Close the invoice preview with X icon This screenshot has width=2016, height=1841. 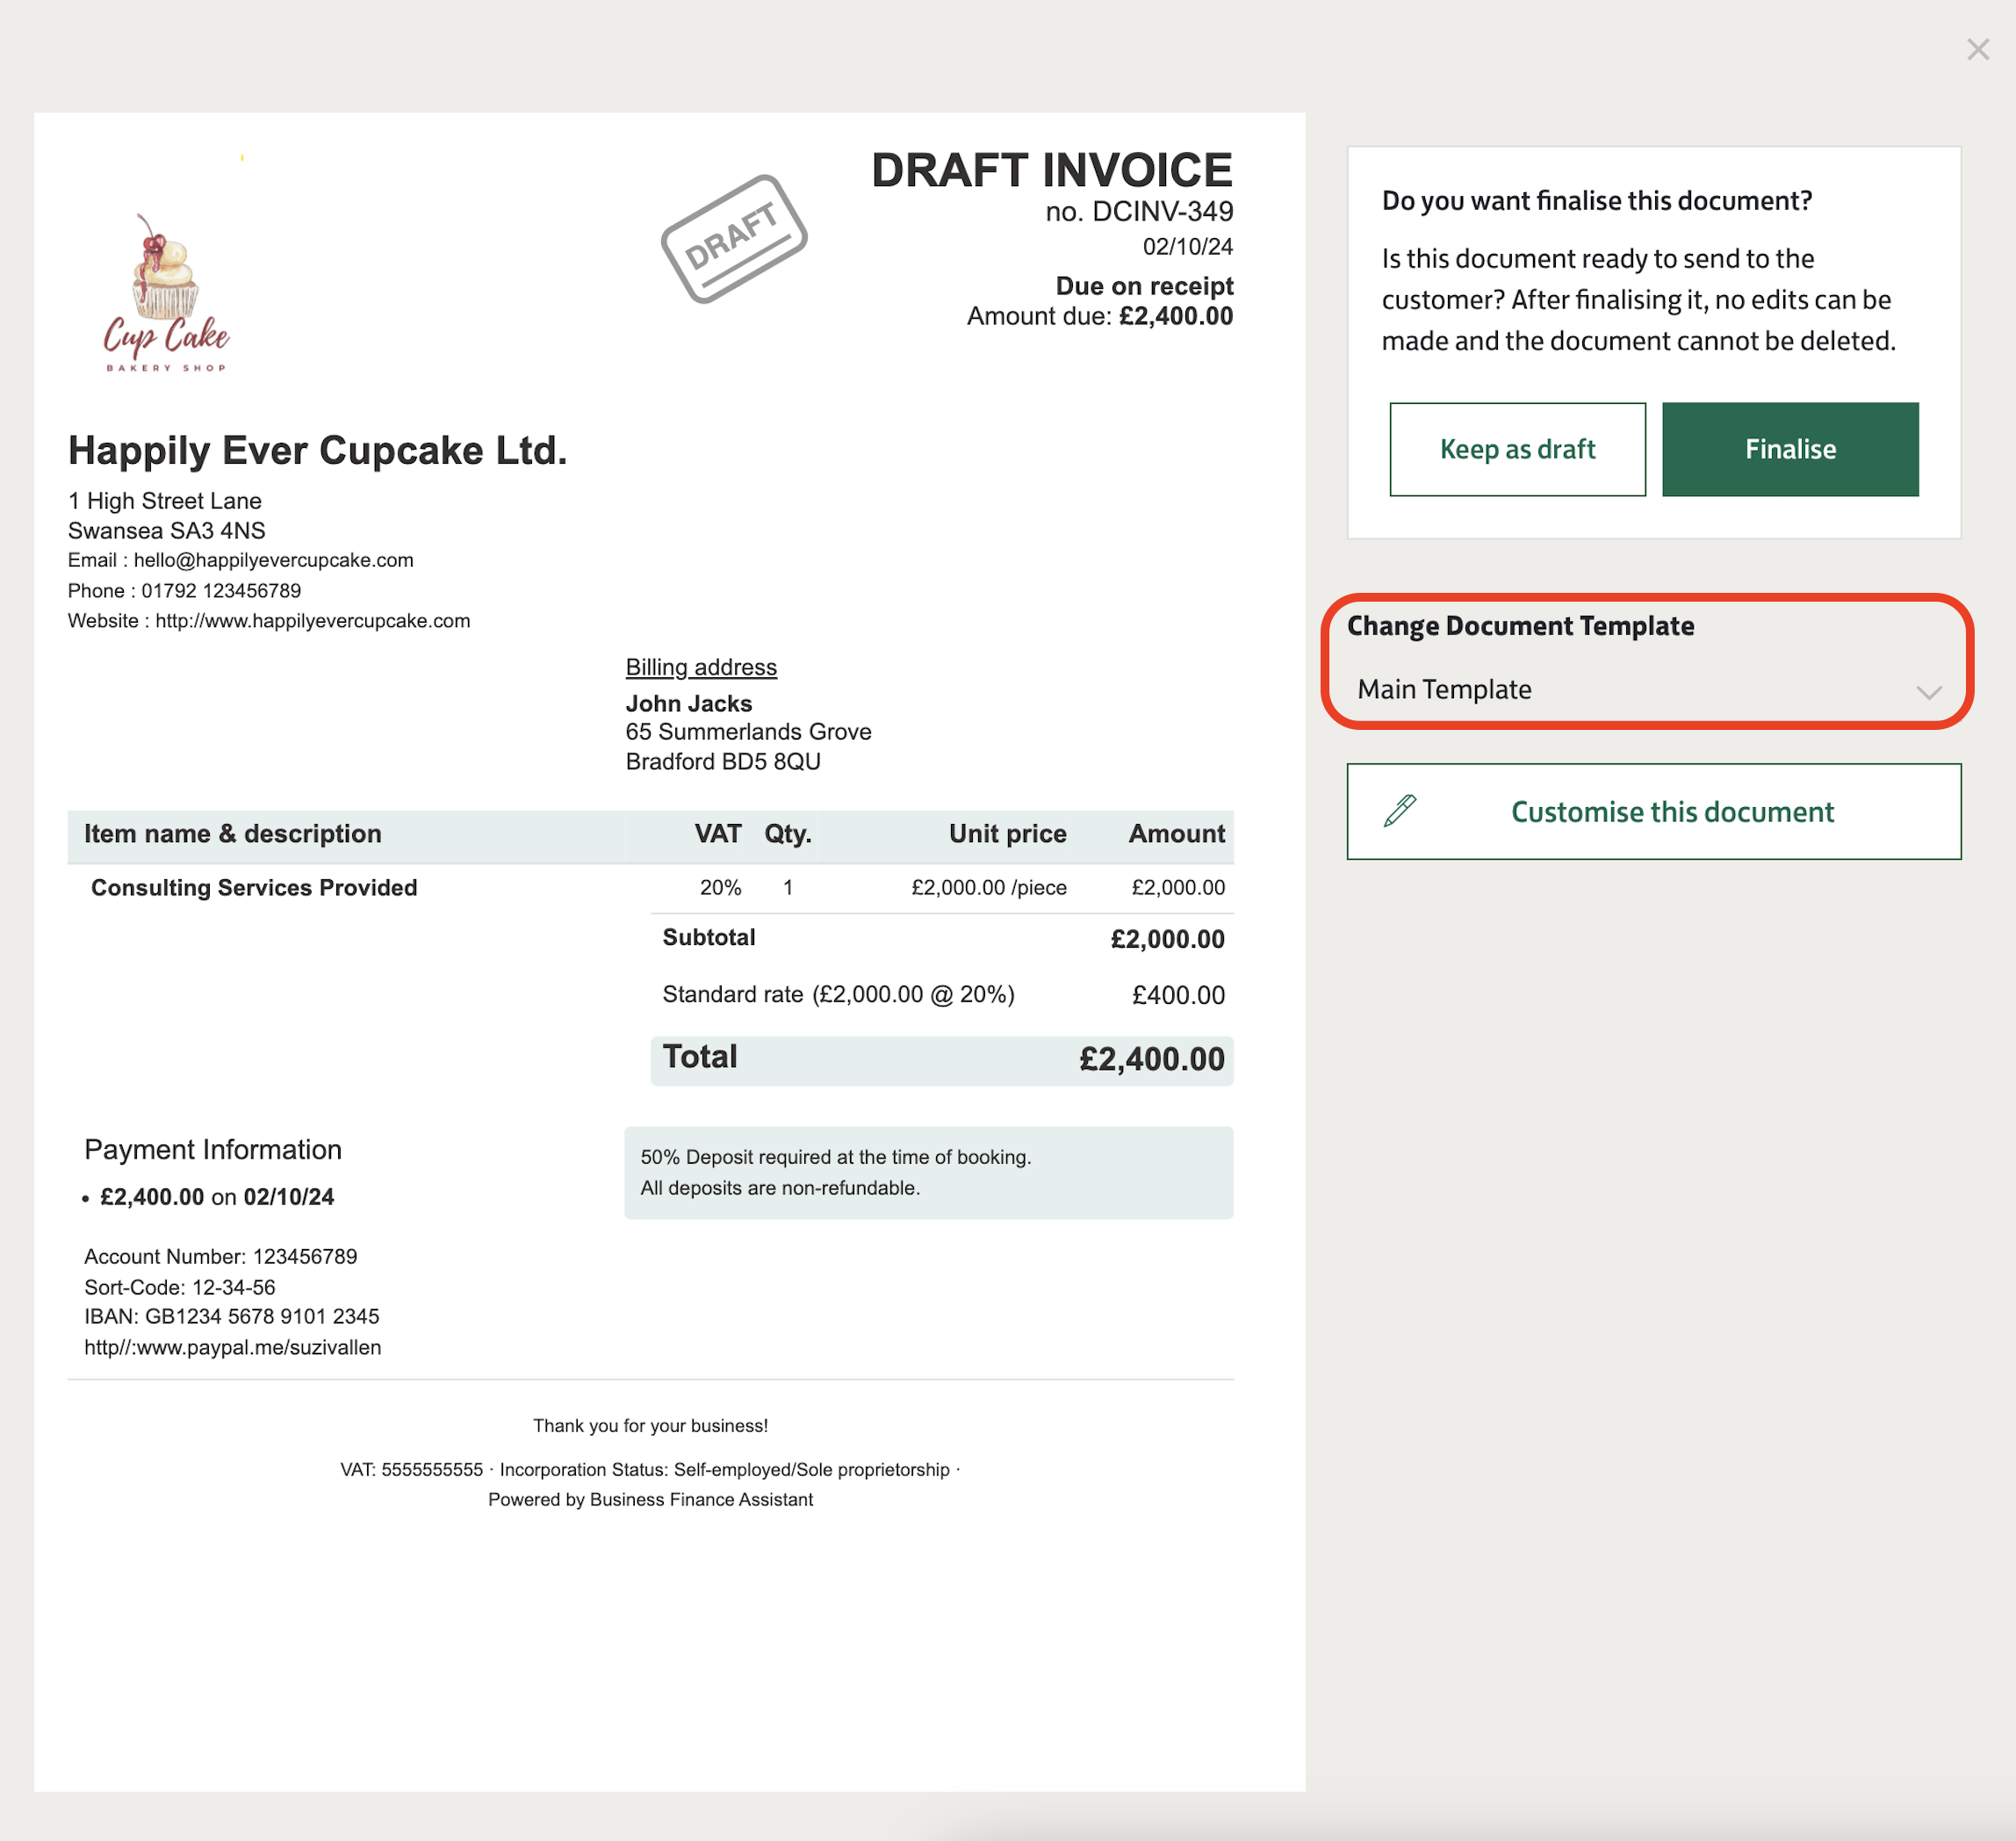1977,49
